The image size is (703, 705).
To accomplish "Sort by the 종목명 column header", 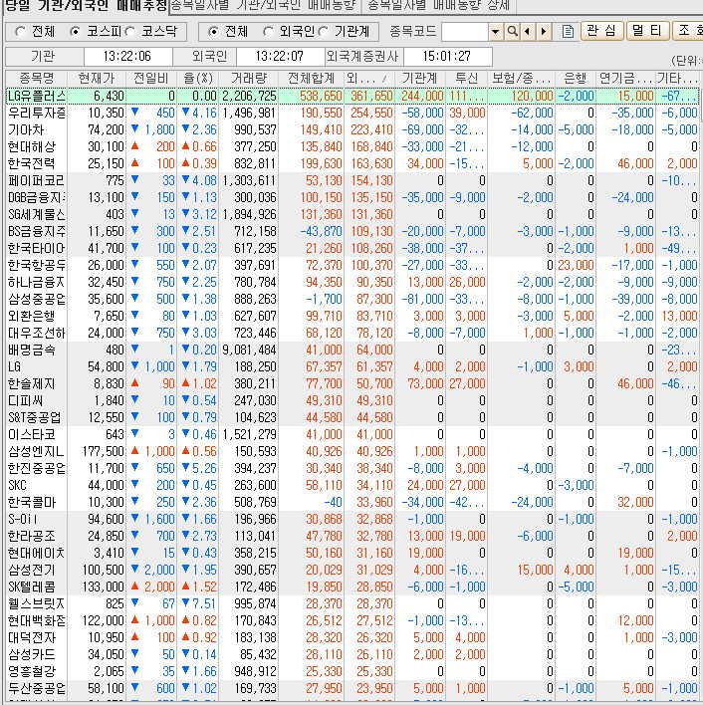I will [x=37, y=79].
